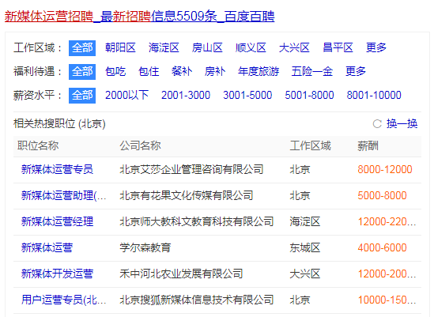The image size is (434, 317).
Task: Filter benefits by 五险一金
Action: (312, 72)
